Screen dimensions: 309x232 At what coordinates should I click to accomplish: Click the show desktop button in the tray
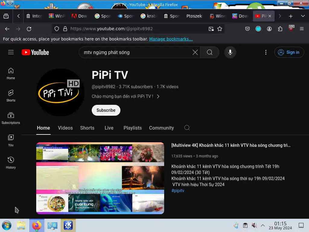[301, 225]
